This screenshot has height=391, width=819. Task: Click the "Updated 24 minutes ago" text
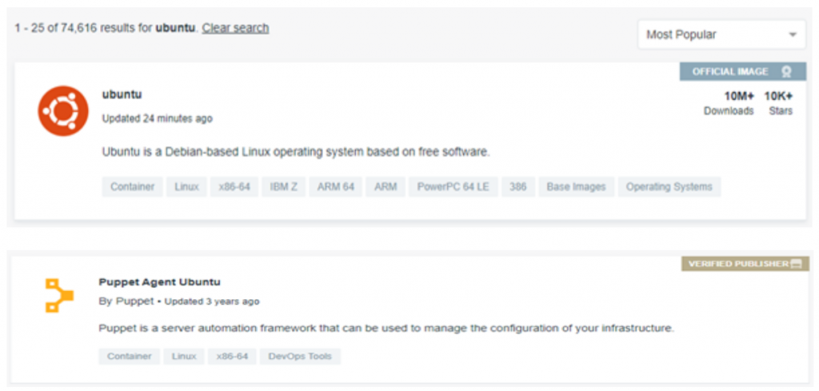(158, 118)
